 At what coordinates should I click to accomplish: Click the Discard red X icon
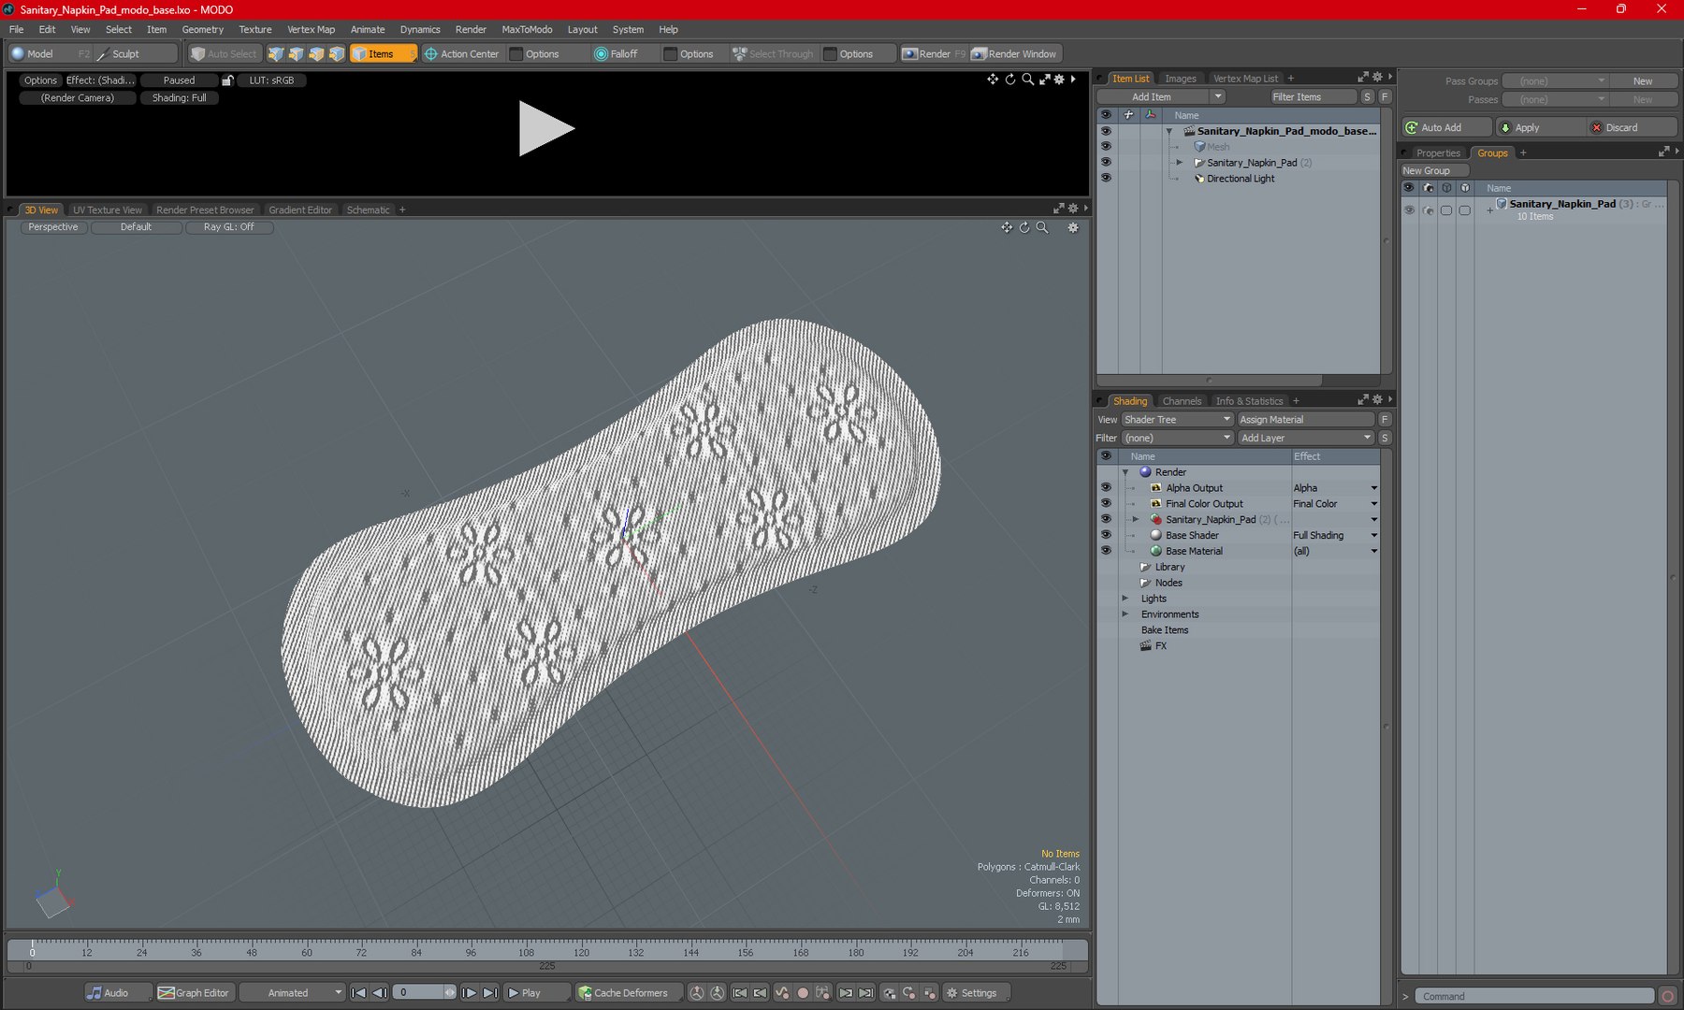point(1597,128)
